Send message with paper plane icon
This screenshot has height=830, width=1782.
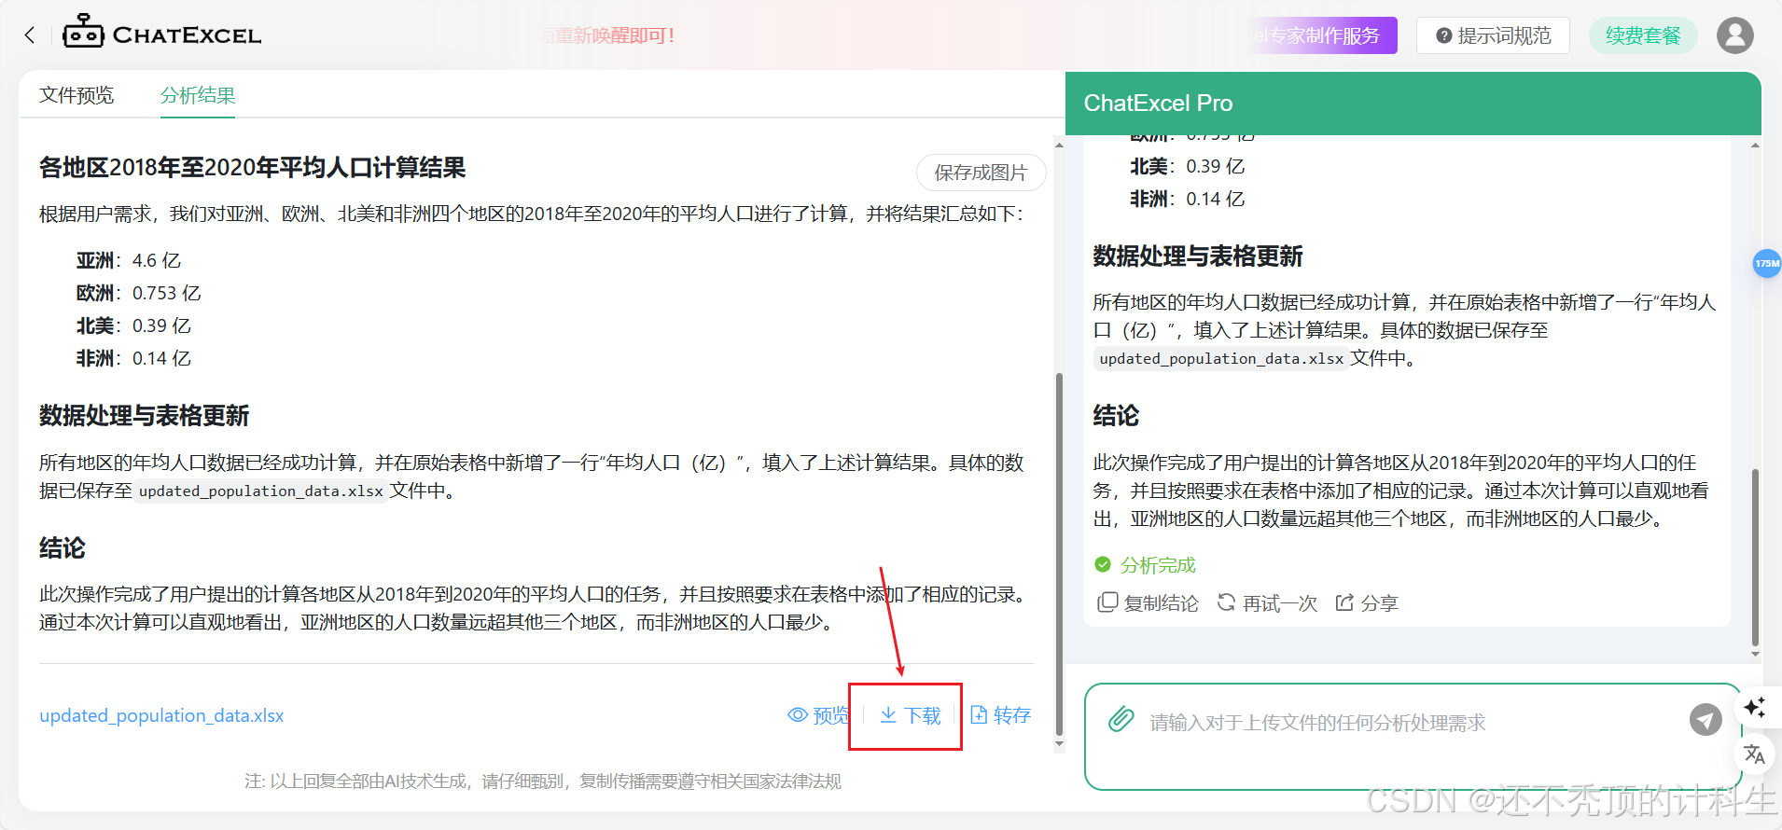coord(1705,719)
